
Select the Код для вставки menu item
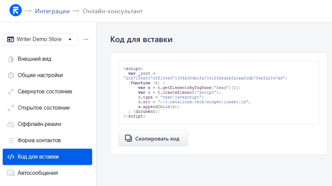pyautogui.click(x=47, y=157)
